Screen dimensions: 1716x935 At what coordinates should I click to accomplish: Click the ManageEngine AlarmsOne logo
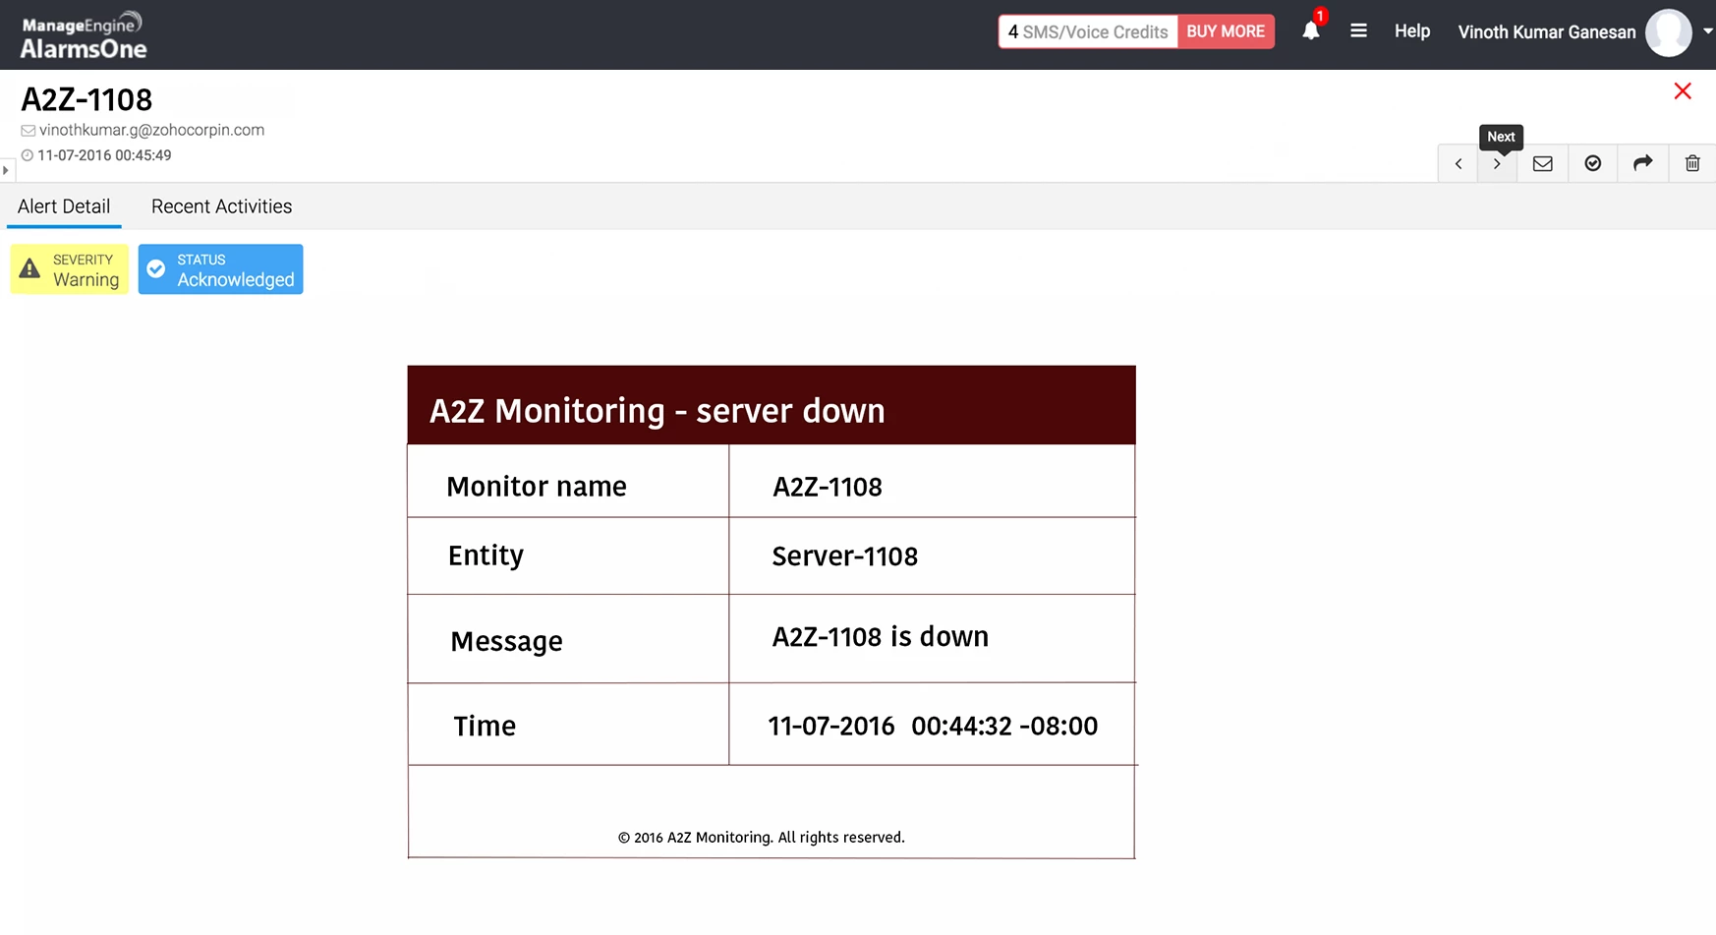(84, 36)
